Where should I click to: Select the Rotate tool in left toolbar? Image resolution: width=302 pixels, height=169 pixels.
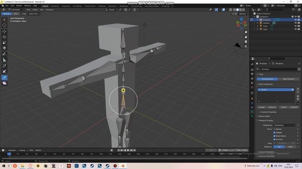tap(4, 37)
